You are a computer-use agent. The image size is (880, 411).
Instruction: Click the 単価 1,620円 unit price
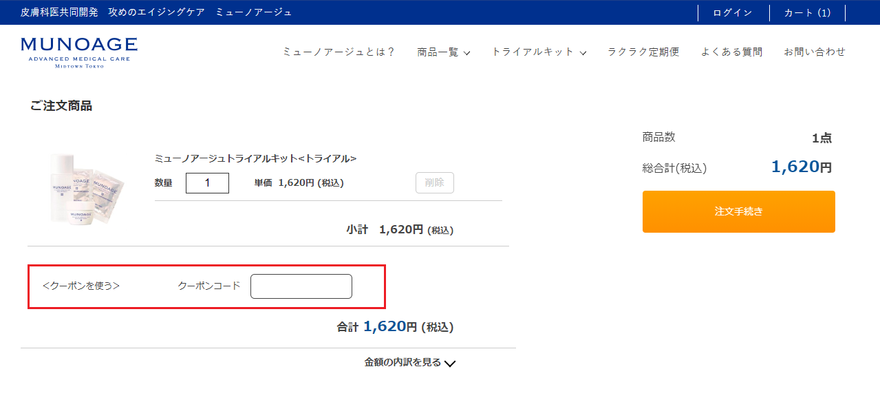tap(299, 183)
